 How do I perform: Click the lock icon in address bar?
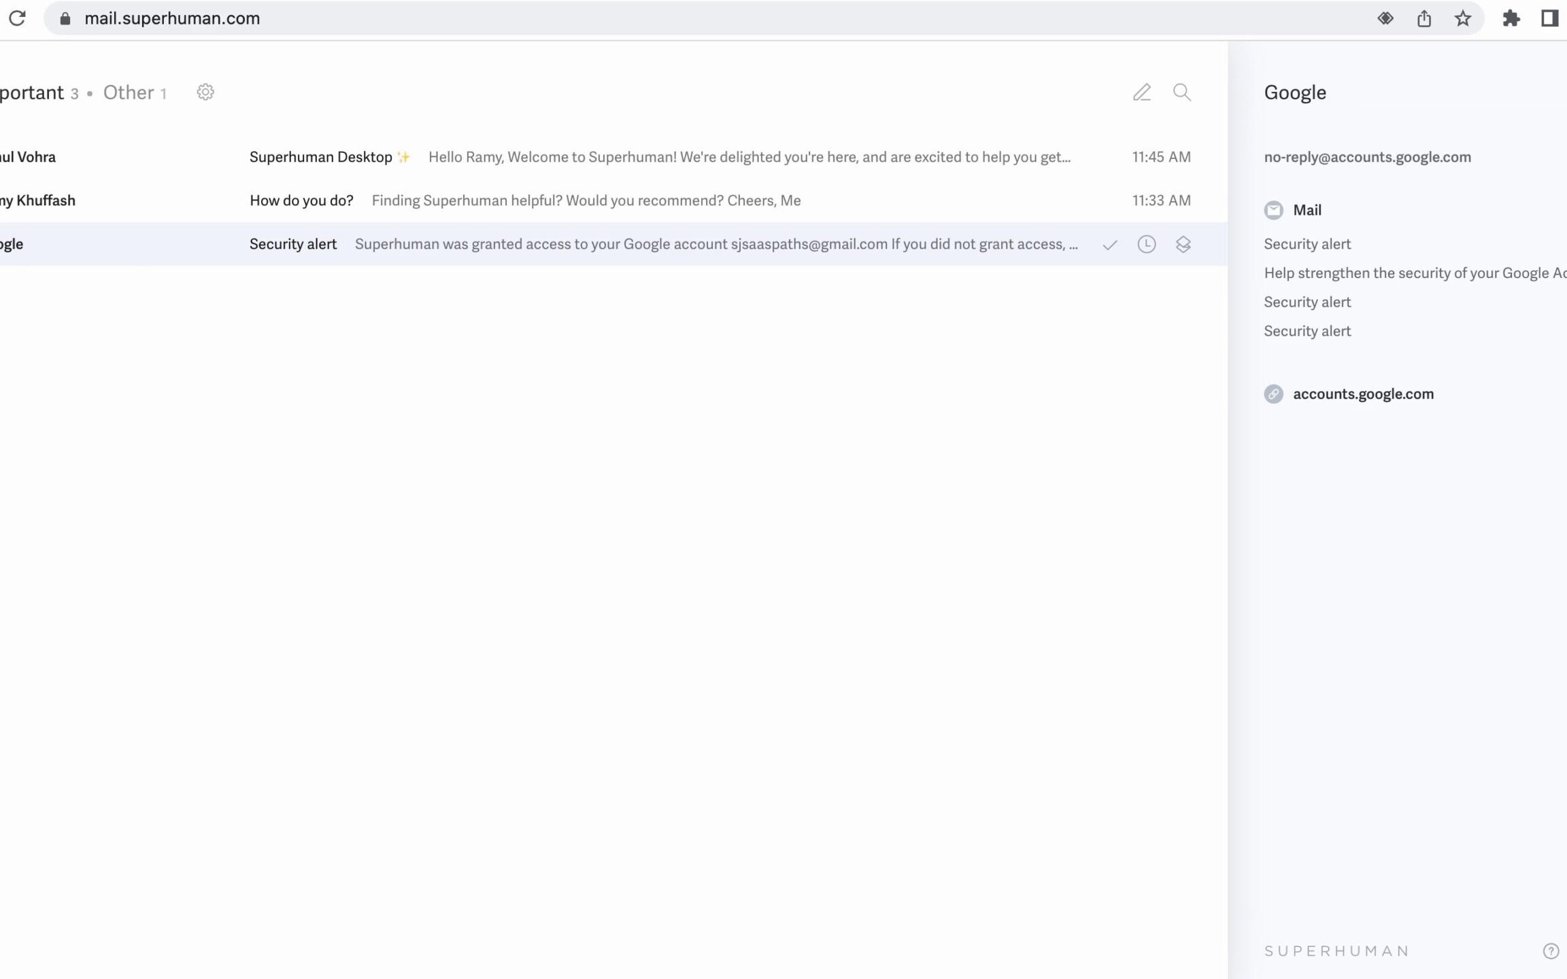click(65, 18)
